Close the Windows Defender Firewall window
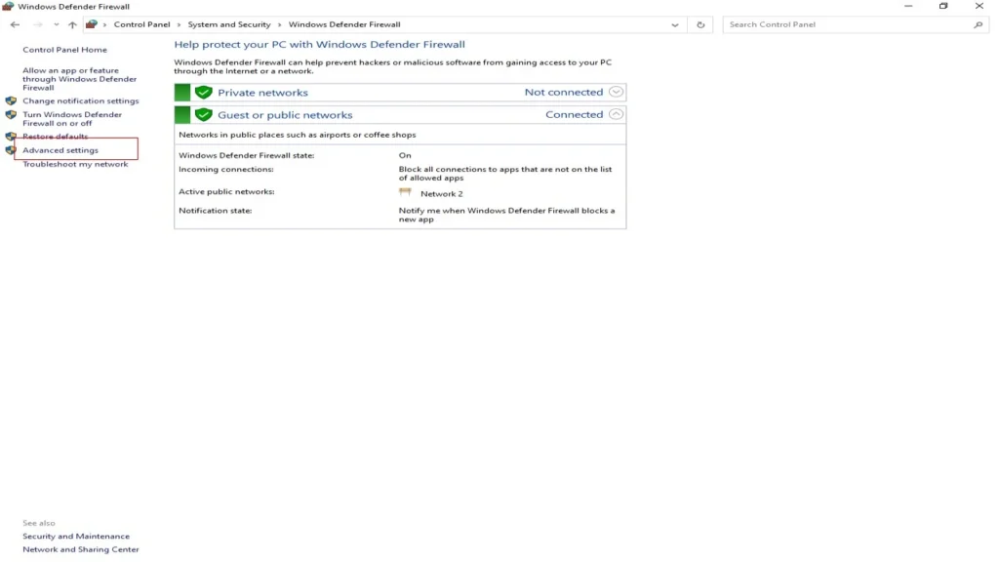The height and width of the screenshot is (562, 999). tap(979, 7)
